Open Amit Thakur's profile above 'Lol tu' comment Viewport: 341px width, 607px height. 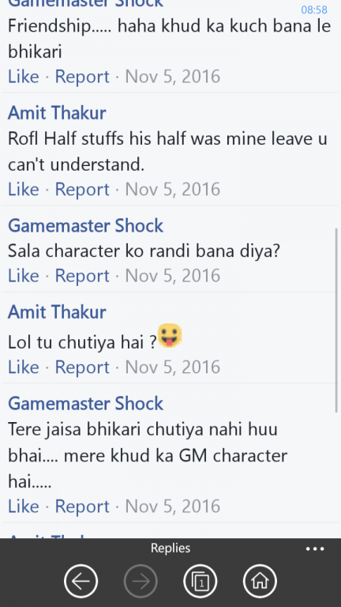pyautogui.click(x=57, y=312)
